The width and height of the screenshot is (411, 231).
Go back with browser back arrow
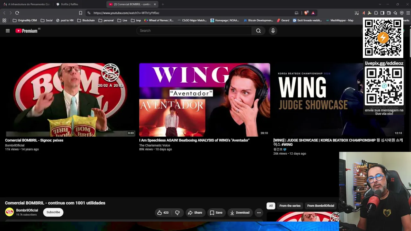(4, 13)
